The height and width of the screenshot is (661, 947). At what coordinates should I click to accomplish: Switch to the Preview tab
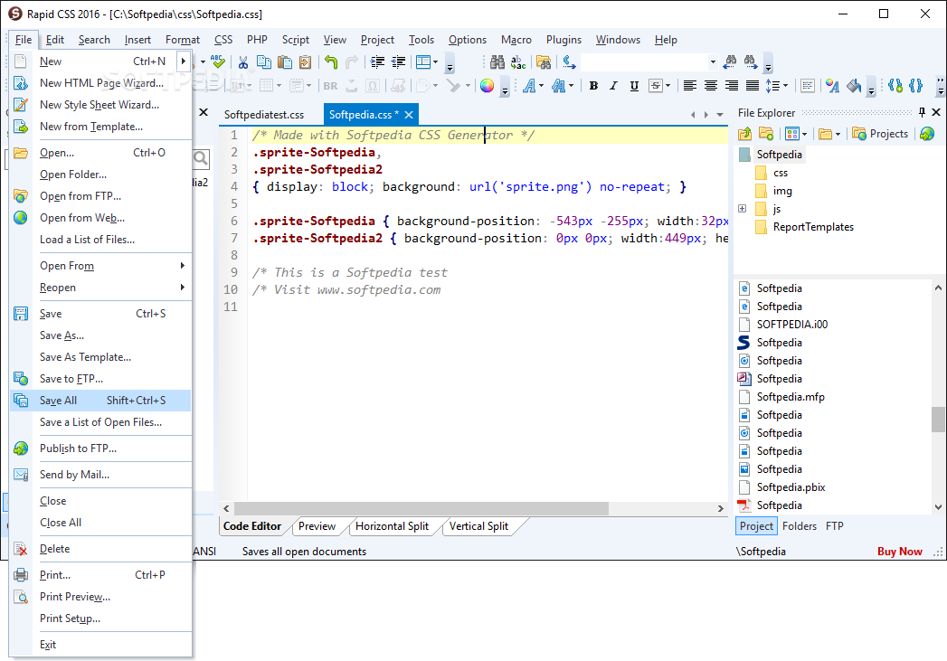click(317, 526)
